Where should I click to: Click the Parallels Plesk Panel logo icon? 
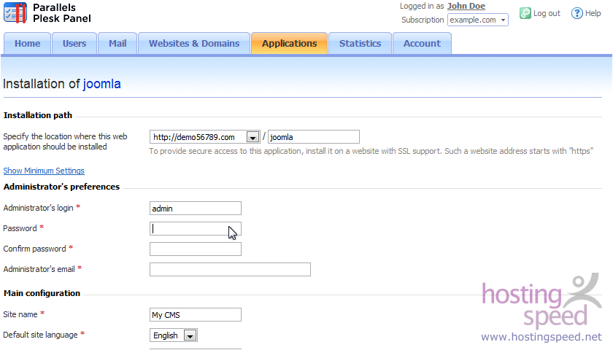pos(15,12)
